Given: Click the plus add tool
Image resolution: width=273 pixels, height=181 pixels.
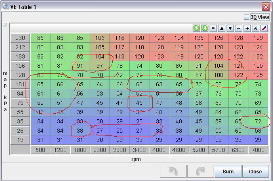Looking at the screenshot, I should [x=247, y=28].
